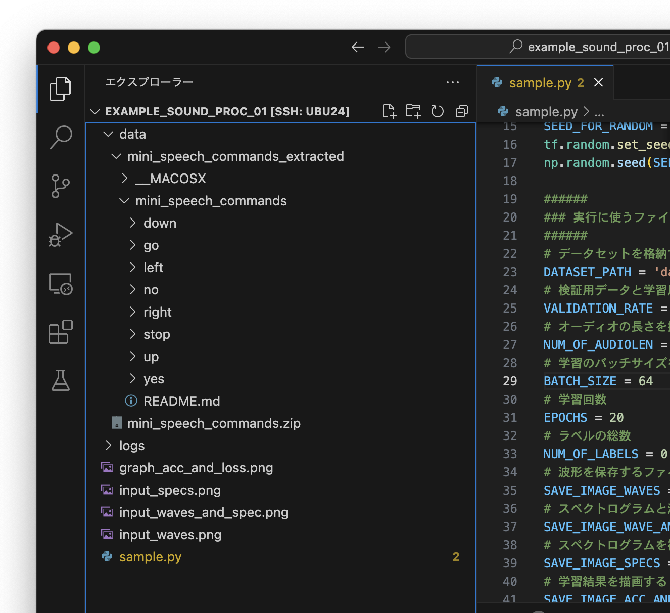This screenshot has width=670, height=613.
Task: Refresh the explorer file tree
Action: tap(438, 111)
